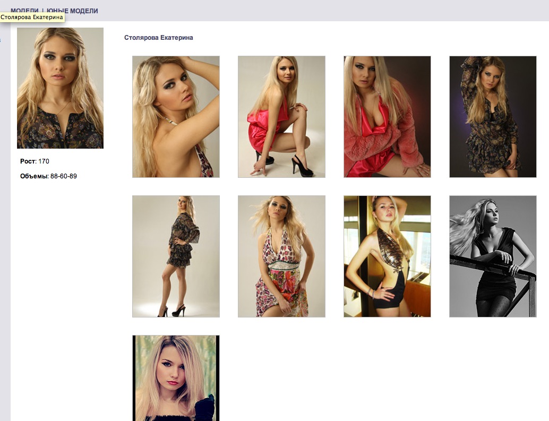Open the МОДЕЛИ menu link
The width and height of the screenshot is (549, 421).
24,11
